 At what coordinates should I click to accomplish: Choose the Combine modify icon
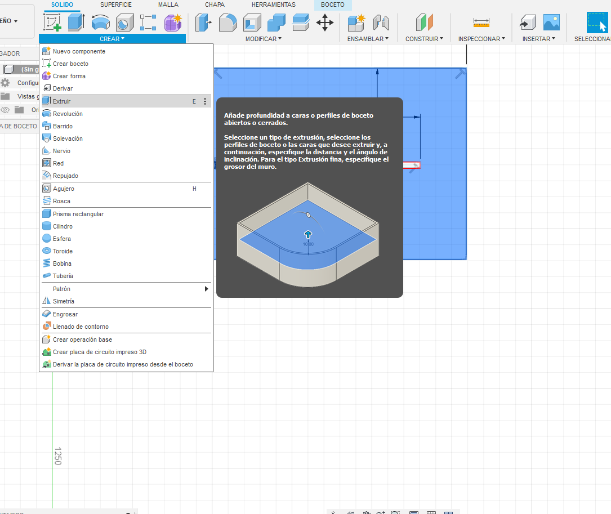coord(276,23)
